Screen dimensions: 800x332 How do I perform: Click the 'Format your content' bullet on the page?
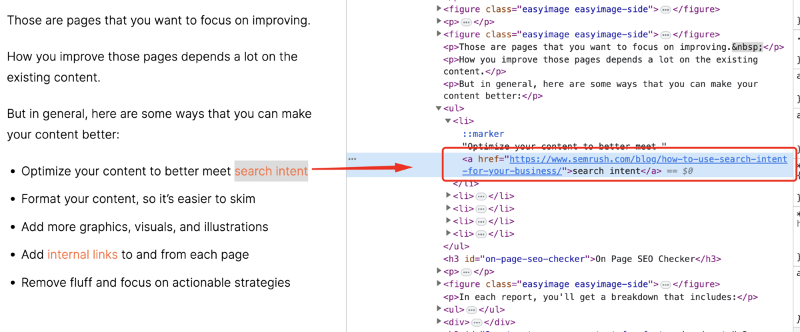click(138, 199)
